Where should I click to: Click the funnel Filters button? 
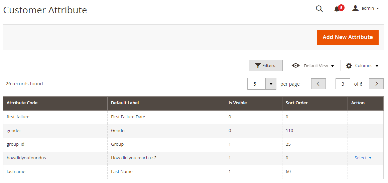coord(266,65)
